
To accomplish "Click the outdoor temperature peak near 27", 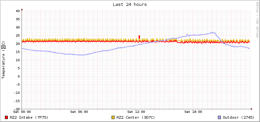I will 213,32.
